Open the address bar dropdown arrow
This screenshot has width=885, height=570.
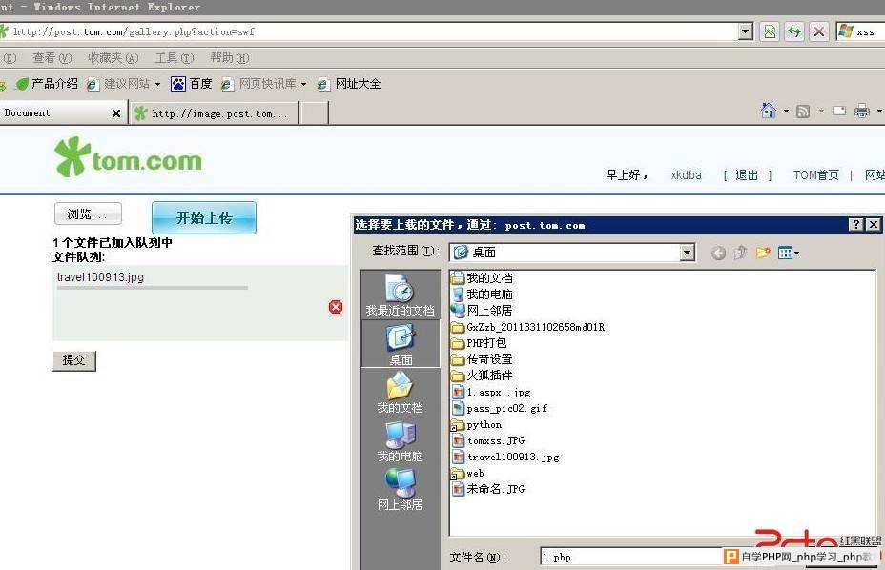click(x=746, y=31)
